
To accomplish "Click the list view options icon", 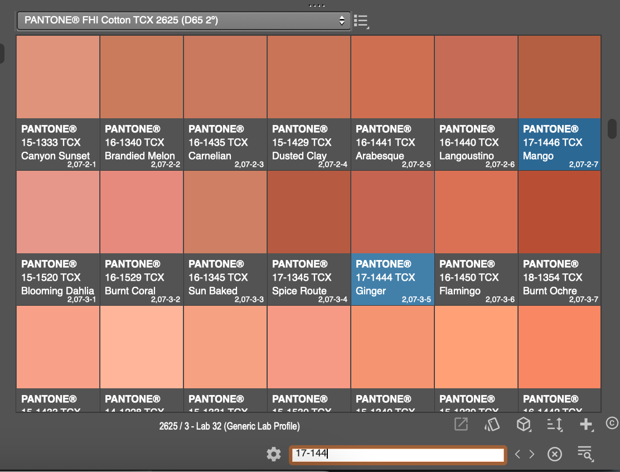I will 361,21.
